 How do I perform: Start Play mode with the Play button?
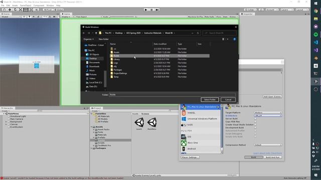point(146,10)
